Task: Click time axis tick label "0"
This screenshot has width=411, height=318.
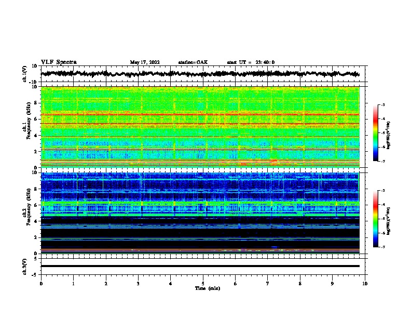Action: (41, 284)
